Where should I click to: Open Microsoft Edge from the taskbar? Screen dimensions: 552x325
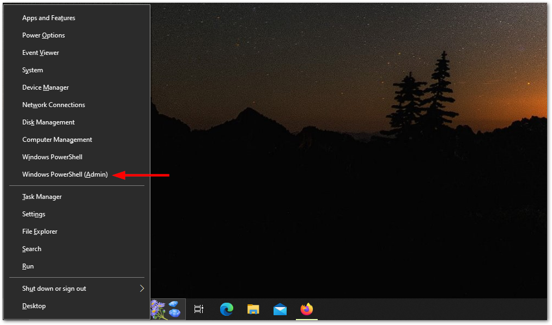tap(226, 310)
